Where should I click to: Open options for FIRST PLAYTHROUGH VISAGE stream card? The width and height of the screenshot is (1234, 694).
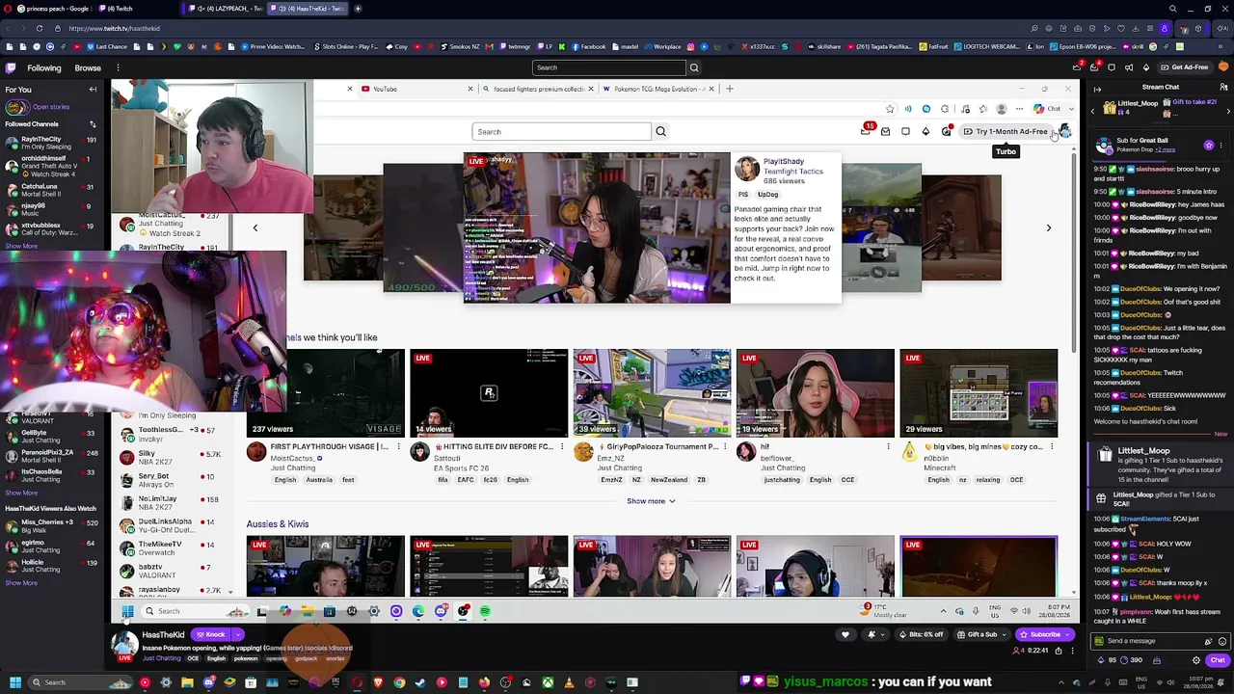tap(398, 447)
